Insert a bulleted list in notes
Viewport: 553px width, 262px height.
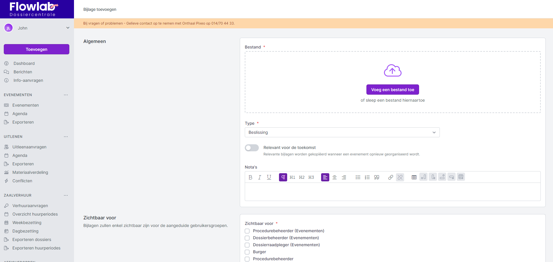point(358,177)
